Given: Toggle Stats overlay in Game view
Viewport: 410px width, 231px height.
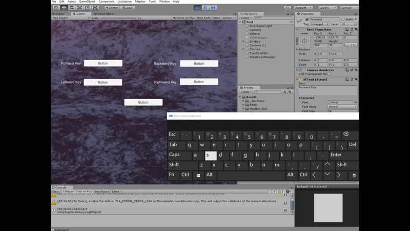Looking at the screenshot, I should [x=216, y=18].
